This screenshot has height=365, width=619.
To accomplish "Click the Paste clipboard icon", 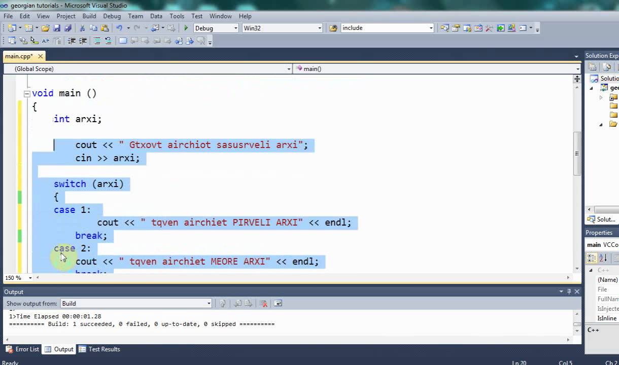I will pyautogui.click(x=105, y=28).
